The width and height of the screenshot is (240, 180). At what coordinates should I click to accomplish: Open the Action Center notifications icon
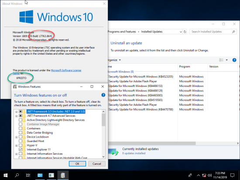[x=232, y=175]
